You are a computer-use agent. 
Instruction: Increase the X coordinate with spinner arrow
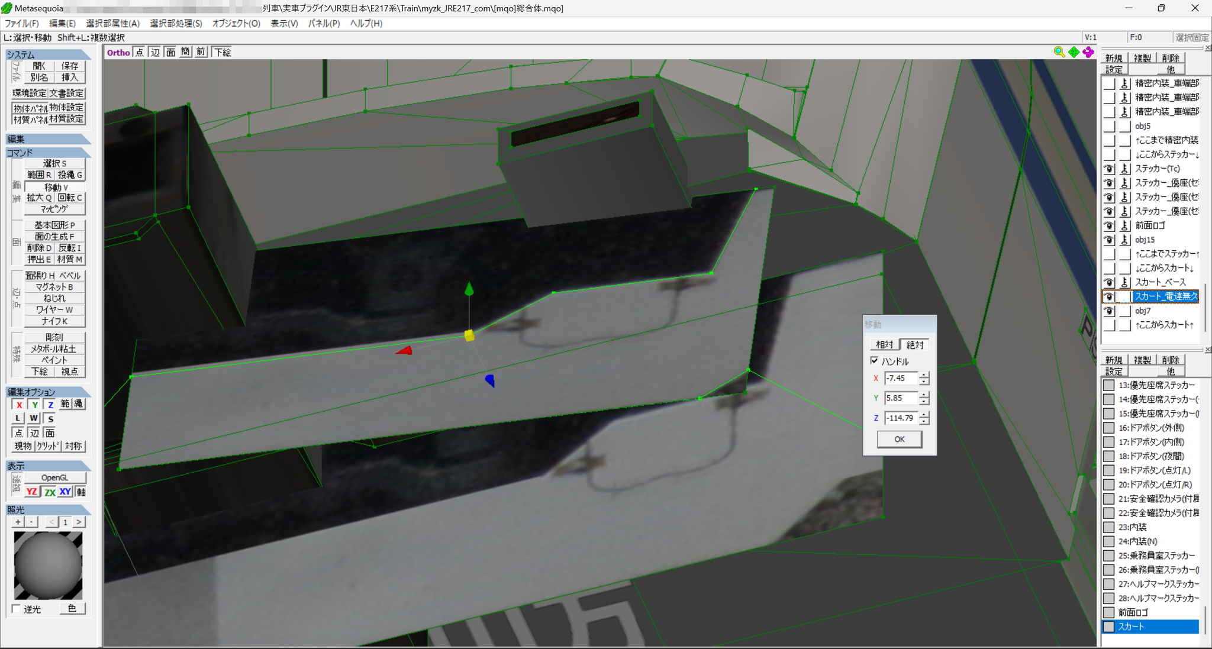[924, 374]
